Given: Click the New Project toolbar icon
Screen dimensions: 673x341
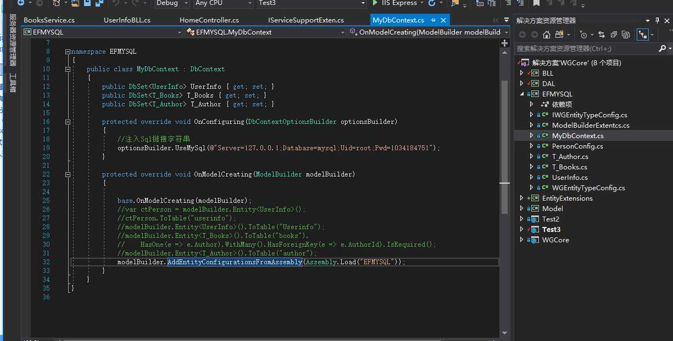Looking at the screenshot, I should click(x=57, y=3).
